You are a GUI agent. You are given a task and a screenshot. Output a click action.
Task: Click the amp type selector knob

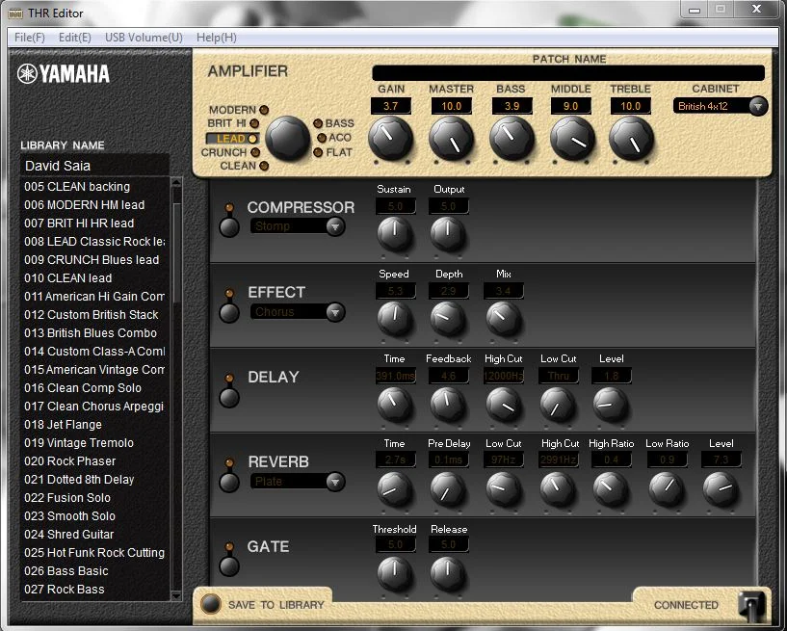tap(287, 139)
